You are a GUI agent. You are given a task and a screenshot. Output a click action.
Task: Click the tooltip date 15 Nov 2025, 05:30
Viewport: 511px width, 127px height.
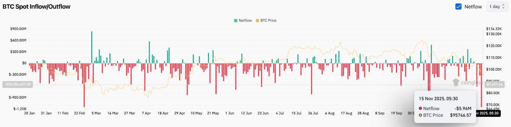tap(438, 99)
